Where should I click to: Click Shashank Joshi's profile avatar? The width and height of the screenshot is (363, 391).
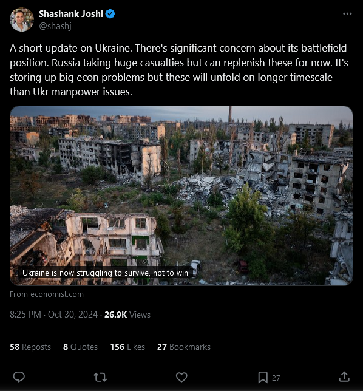coord(22,19)
